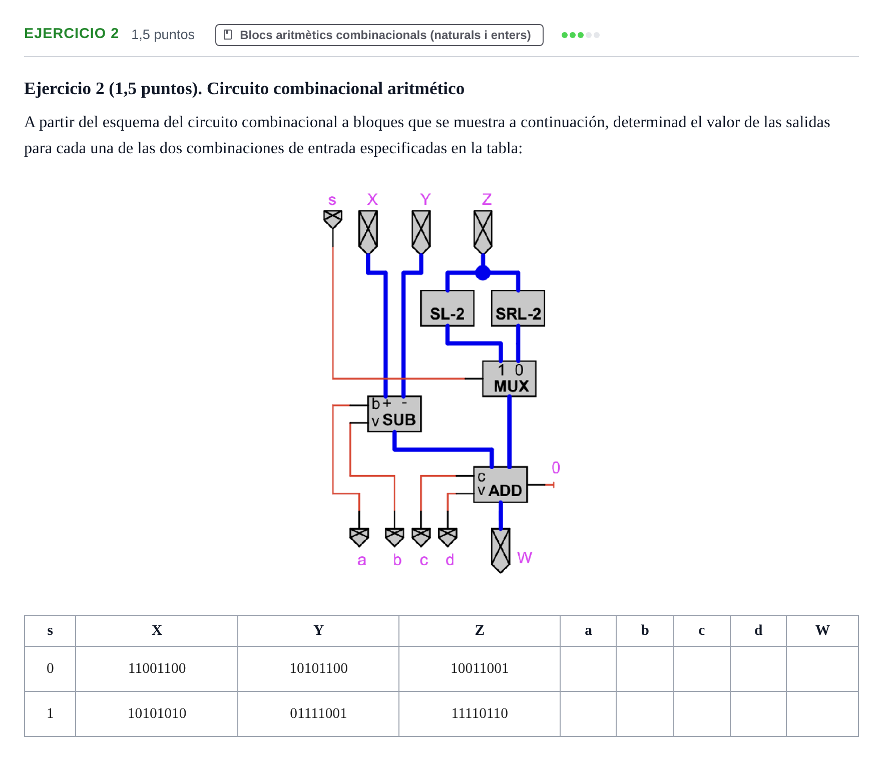This screenshot has width=883, height=762.
Task: Click the SRL-2 shift block
Action: (x=518, y=308)
